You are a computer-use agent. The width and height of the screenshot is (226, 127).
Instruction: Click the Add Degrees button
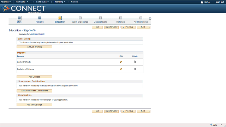35,77
